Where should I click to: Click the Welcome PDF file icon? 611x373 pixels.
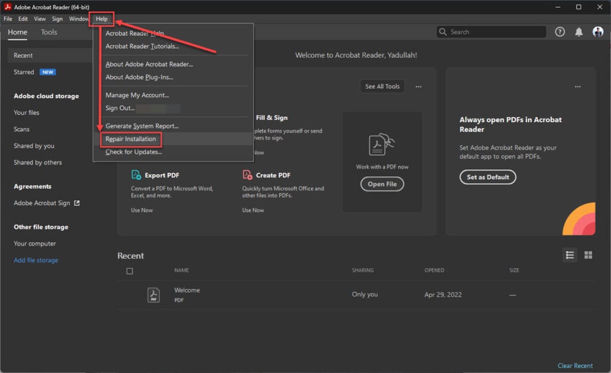(153, 295)
